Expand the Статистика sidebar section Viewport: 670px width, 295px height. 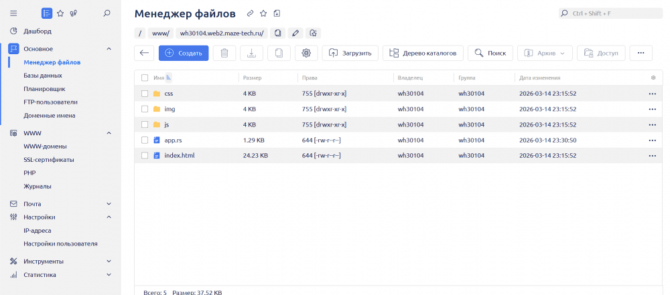click(109, 275)
